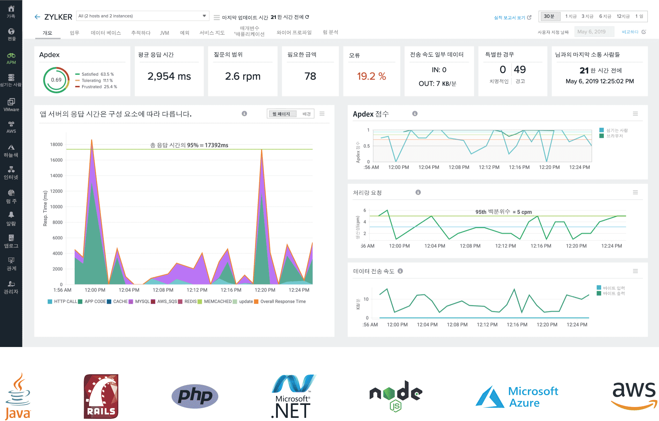Open the 처리량 요청 panel menu

(x=636, y=192)
